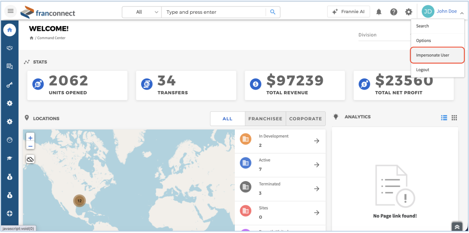Open In Development arrow
Viewport: 469px width, 233px height.
click(x=317, y=141)
